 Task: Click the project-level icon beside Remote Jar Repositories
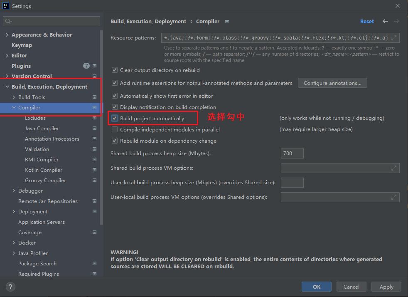[94, 201]
